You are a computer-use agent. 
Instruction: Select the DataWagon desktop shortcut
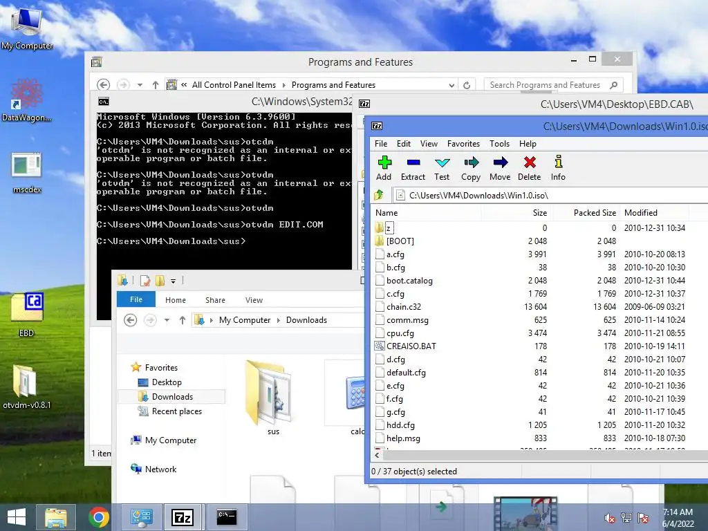(x=27, y=100)
